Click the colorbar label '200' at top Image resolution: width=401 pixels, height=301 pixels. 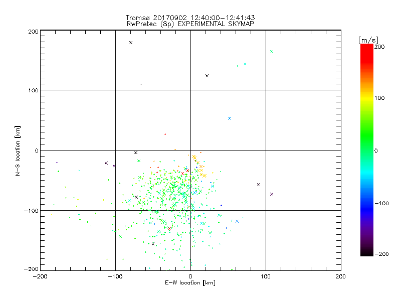(x=379, y=47)
